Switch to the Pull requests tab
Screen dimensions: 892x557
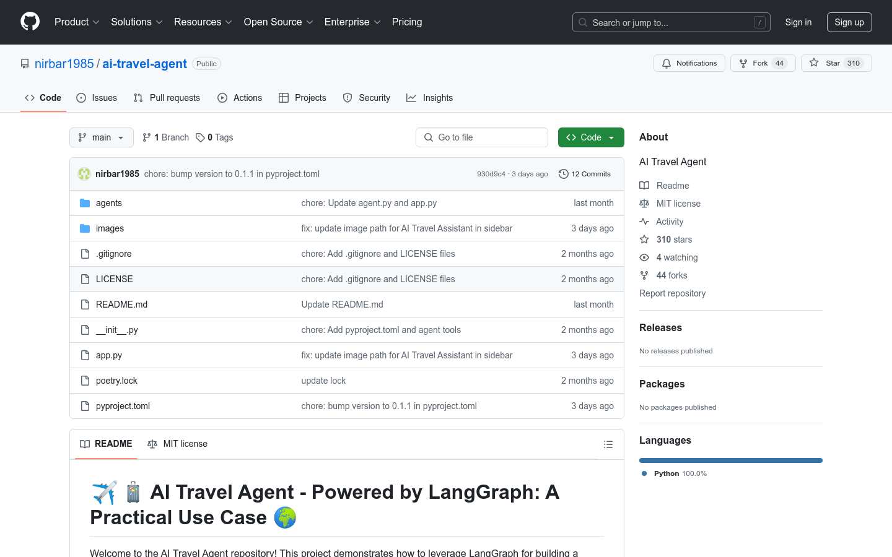coord(167,98)
